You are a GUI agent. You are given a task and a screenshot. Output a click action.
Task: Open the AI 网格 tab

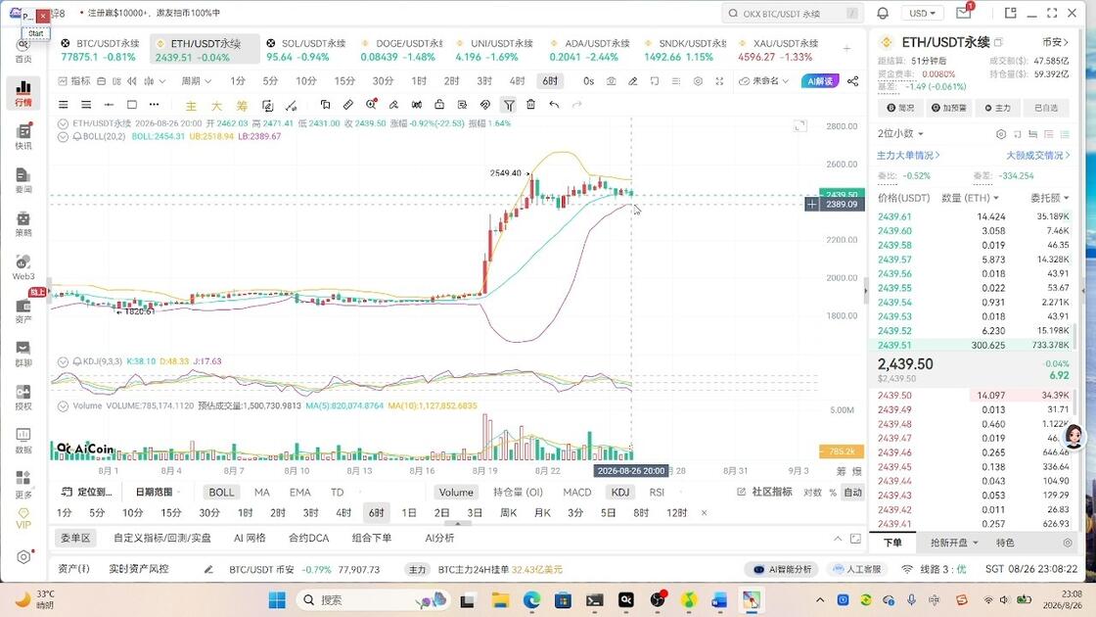(250, 538)
